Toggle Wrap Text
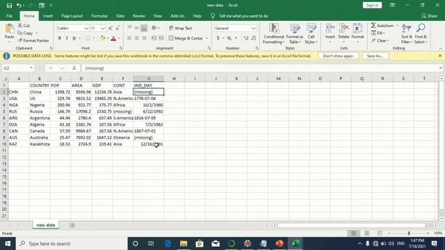Viewport: 445px width, 250px height. (181, 28)
